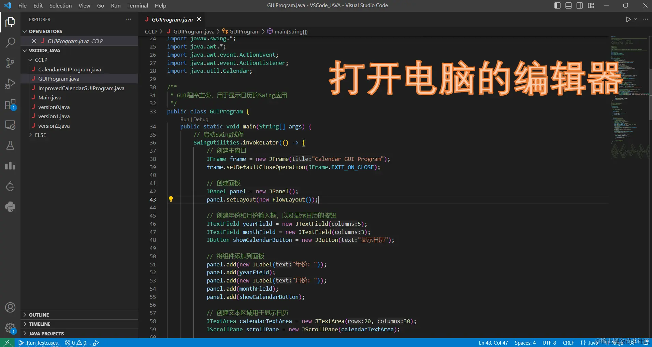Click the remote window indicator in status bar
This screenshot has width=652, height=347.
(7, 343)
